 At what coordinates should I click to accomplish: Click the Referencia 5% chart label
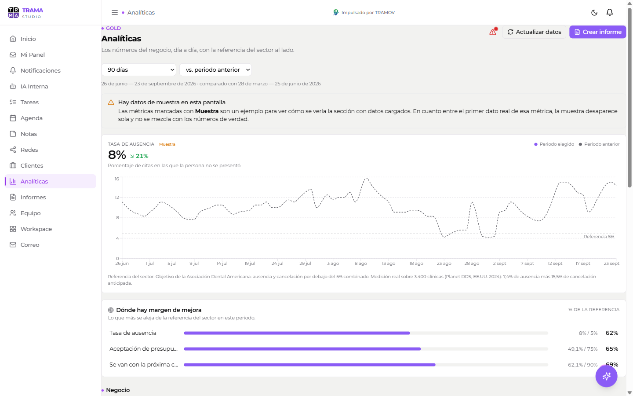(x=599, y=237)
